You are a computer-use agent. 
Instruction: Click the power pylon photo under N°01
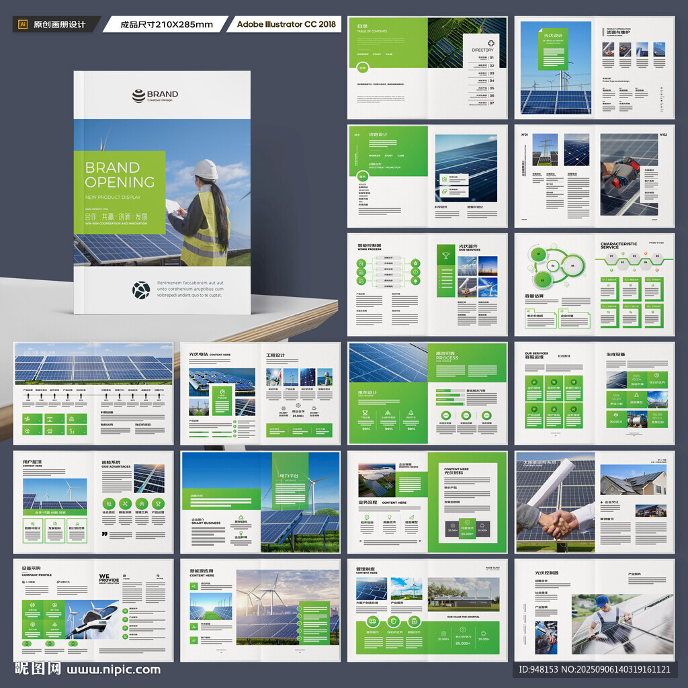545,150
